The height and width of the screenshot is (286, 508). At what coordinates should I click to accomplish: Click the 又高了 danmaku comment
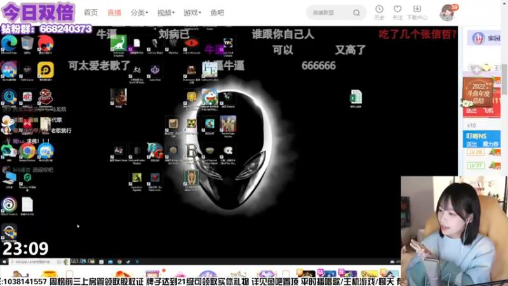click(351, 50)
